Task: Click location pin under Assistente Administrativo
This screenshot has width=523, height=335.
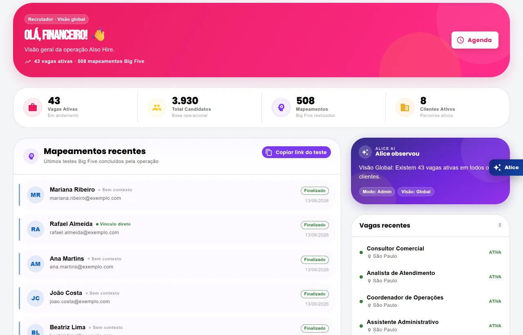Action: coord(369,330)
